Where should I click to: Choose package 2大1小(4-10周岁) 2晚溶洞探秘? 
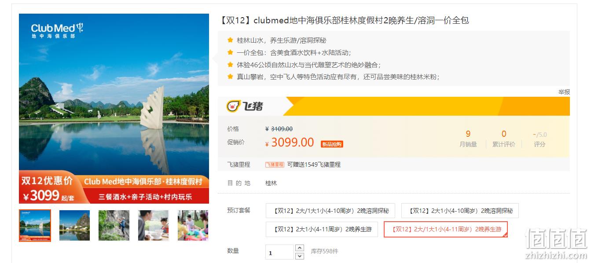460,211
